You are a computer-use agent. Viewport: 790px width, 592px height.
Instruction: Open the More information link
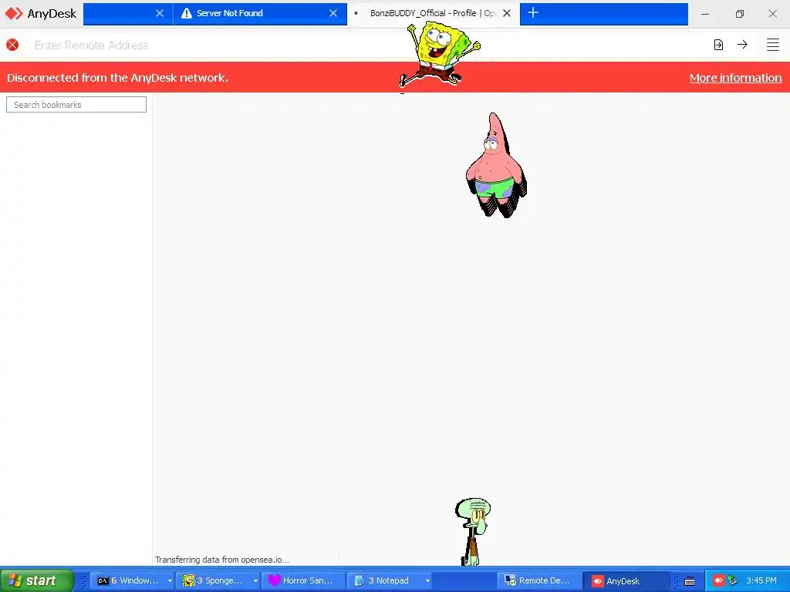735,78
